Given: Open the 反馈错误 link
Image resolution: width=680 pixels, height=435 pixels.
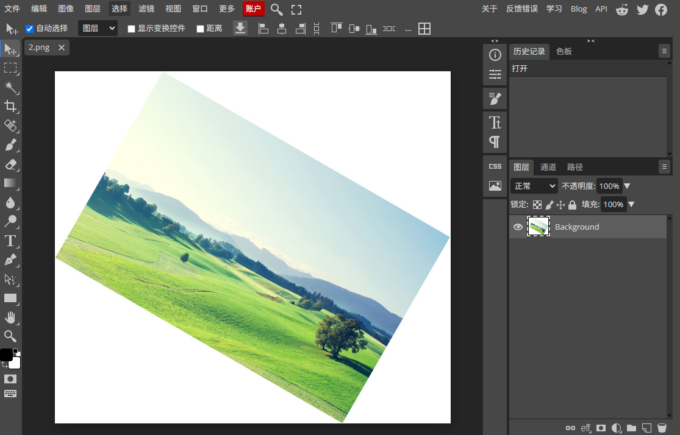Looking at the screenshot, I should pyautogui.click(x=521, y=9).
